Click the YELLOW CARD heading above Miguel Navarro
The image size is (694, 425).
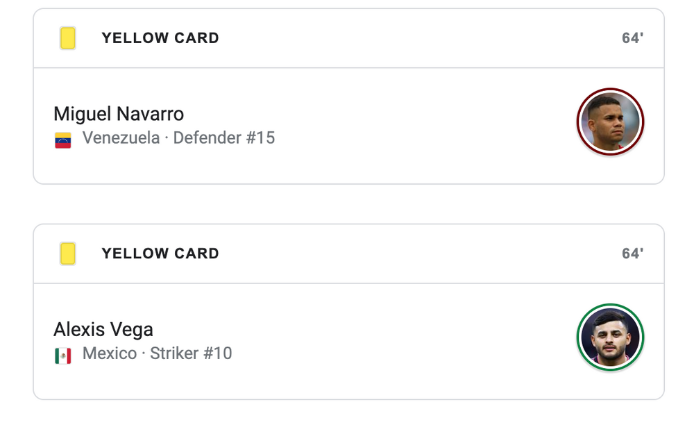[x=160, y=38]
